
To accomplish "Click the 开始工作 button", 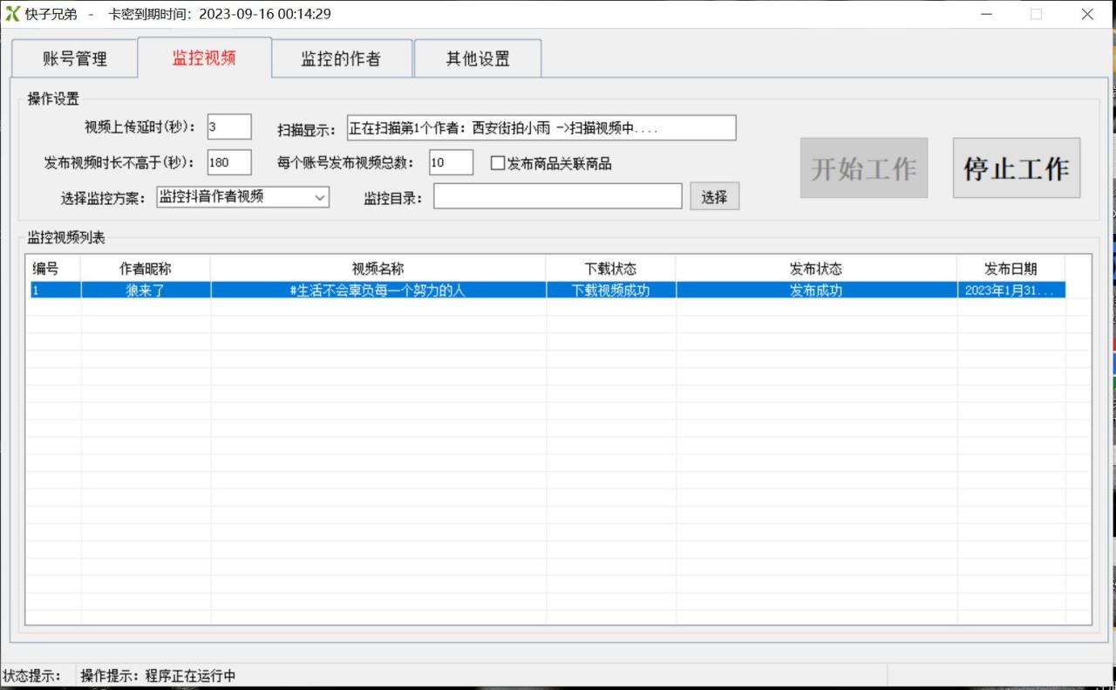I will click(x=863, y=167).
